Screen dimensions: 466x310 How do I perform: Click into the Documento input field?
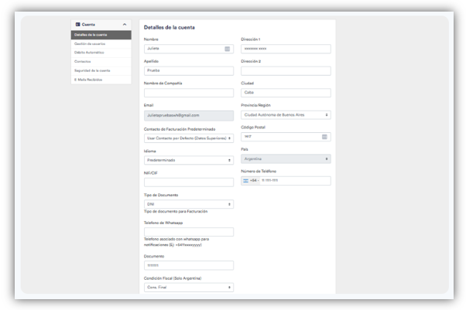point(189,265)
